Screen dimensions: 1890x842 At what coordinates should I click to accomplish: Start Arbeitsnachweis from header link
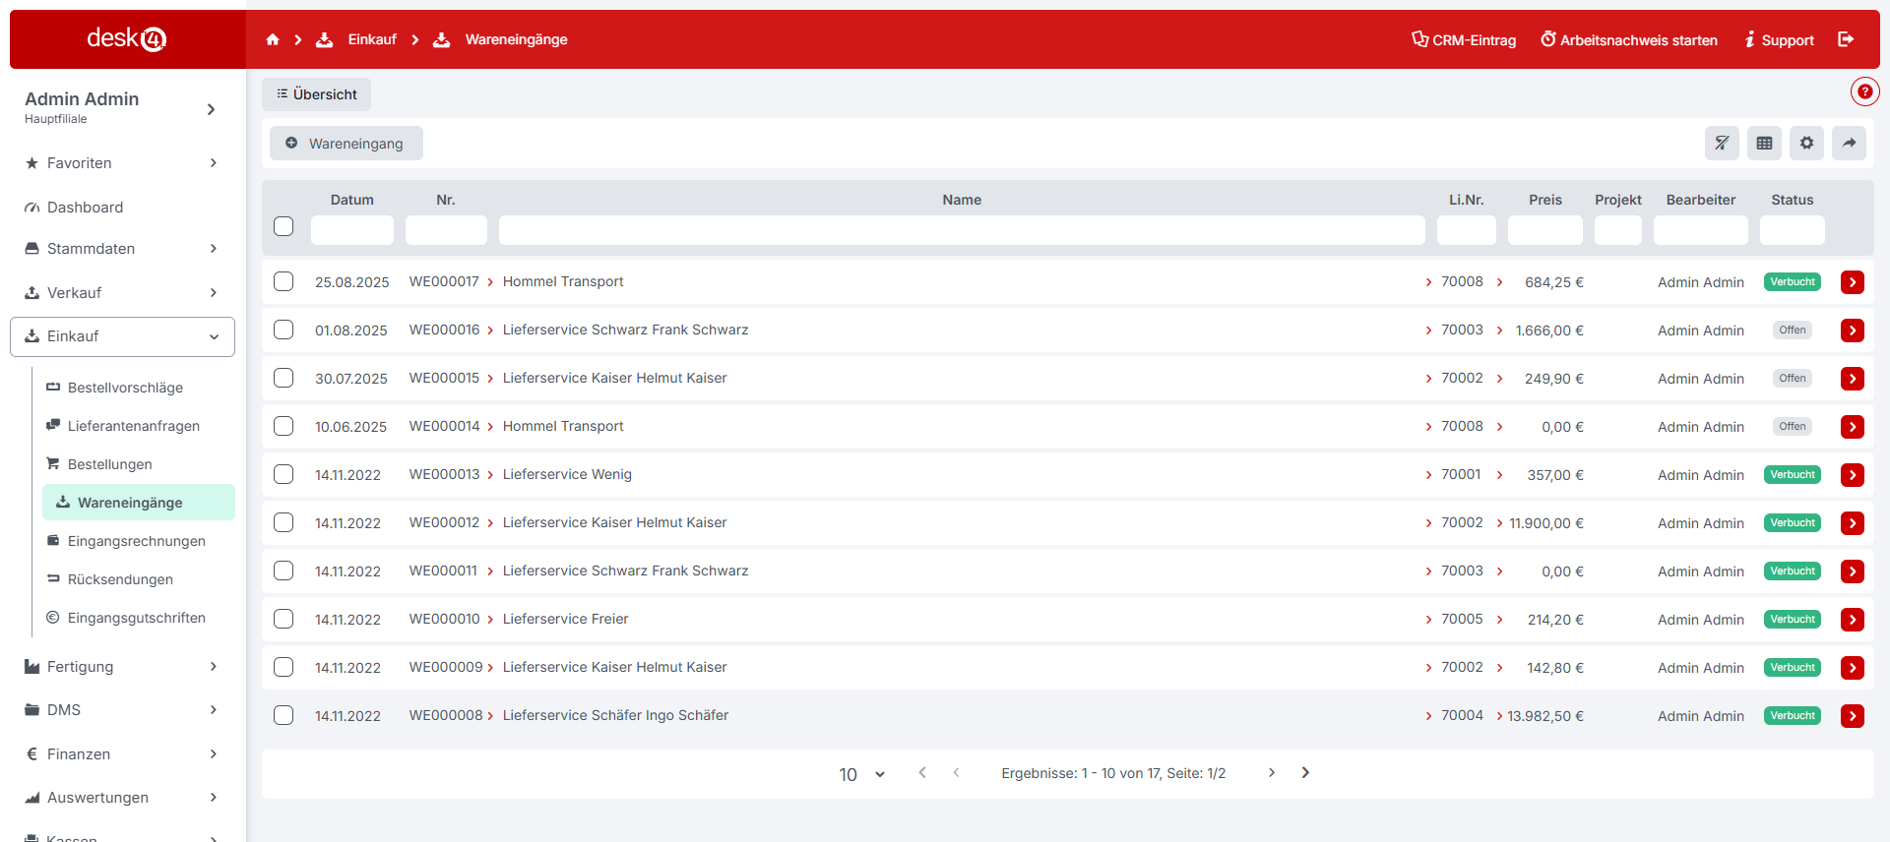1628,40
